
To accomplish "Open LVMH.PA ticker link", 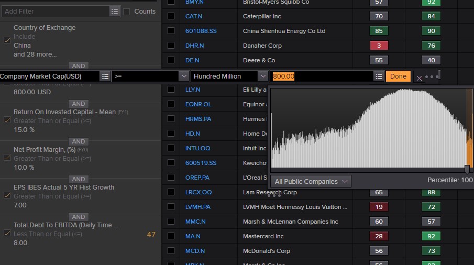I will [x=197, y=207].
